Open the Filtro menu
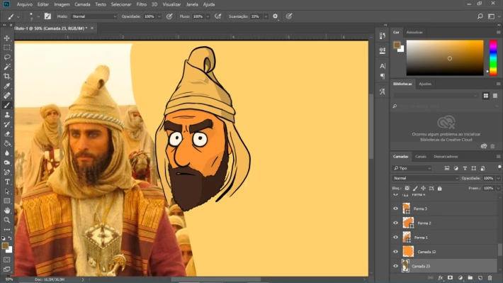The image size is (503, 283). [141, 4]
